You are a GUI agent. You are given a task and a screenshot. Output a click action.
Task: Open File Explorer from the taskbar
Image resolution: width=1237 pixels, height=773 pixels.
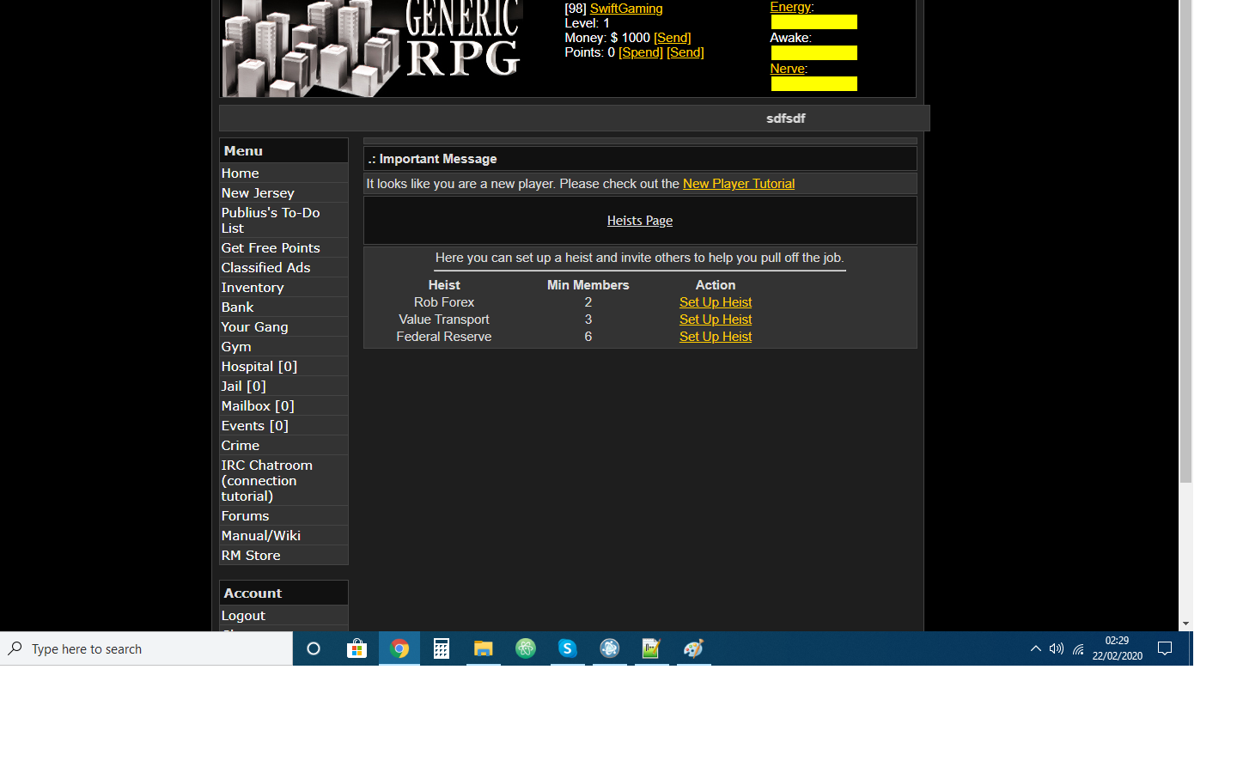pyautogui.click(x=484, y=649)
